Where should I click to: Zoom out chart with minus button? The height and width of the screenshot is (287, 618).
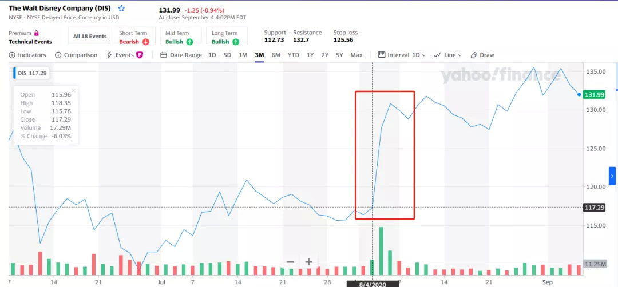[290, 262]
